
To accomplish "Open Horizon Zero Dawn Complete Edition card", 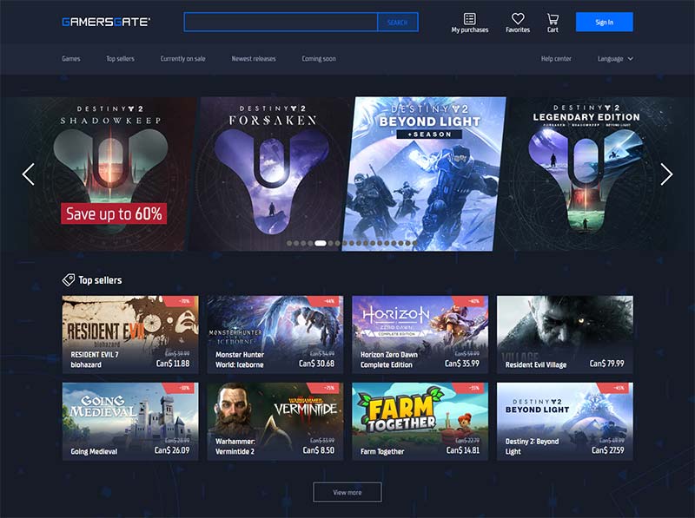I will (420, 335).
